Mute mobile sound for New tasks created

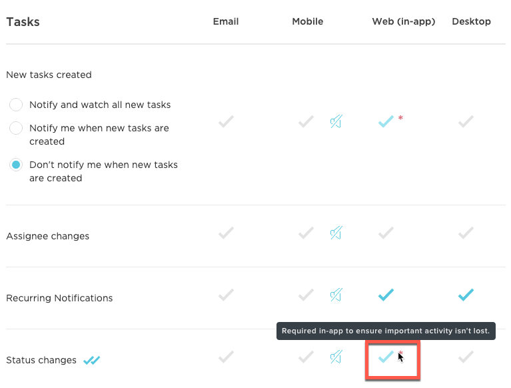coord(336,121)
